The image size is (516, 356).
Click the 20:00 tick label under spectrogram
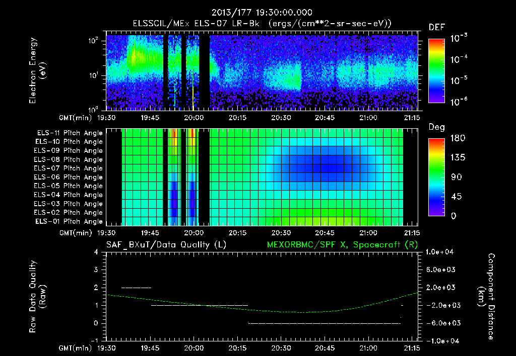(193, 118)
